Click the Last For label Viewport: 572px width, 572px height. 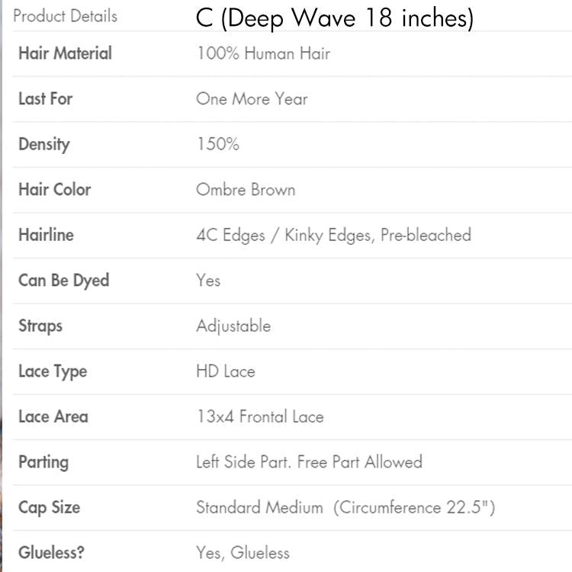[46, 98]
